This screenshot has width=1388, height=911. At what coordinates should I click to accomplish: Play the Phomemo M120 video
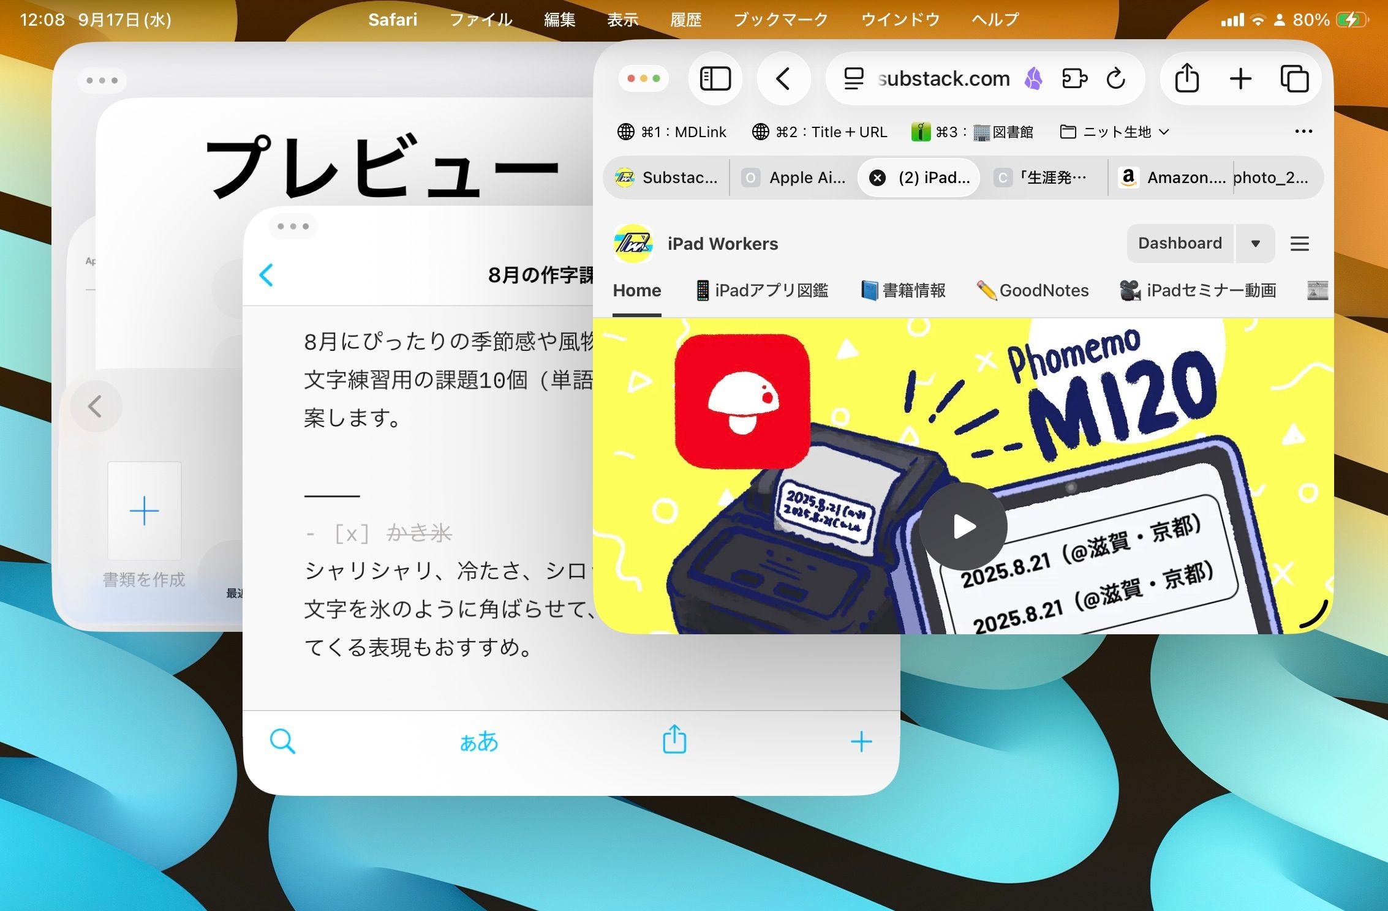point(964,527)
